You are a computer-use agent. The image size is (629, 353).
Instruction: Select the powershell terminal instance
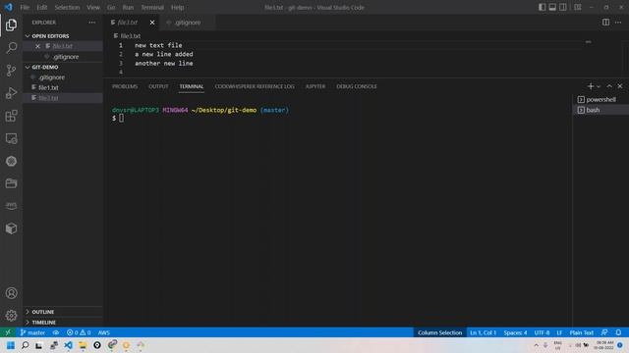[600, 99]
